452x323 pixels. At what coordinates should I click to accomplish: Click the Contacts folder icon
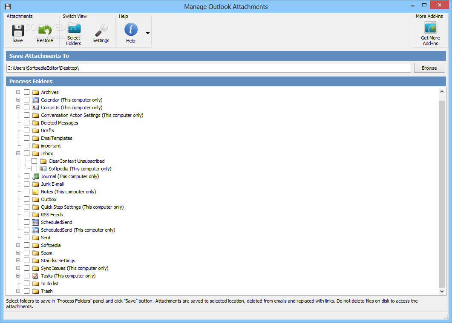pyautogui.click(x=35, y=108)
